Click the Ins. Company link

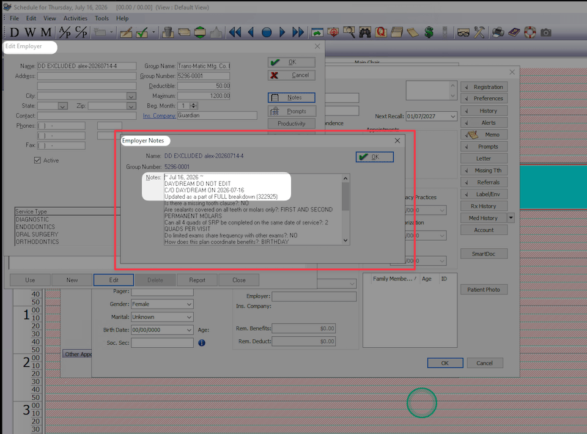pos(159,116)
